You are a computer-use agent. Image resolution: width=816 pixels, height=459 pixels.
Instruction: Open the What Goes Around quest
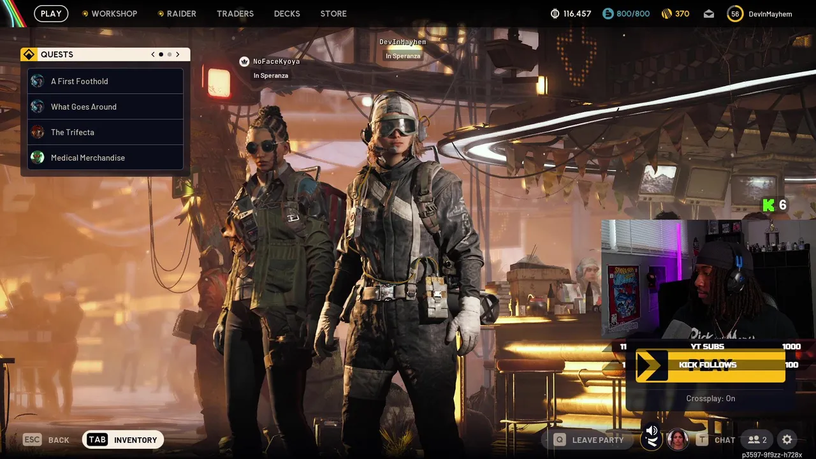[x=105, y=106]
